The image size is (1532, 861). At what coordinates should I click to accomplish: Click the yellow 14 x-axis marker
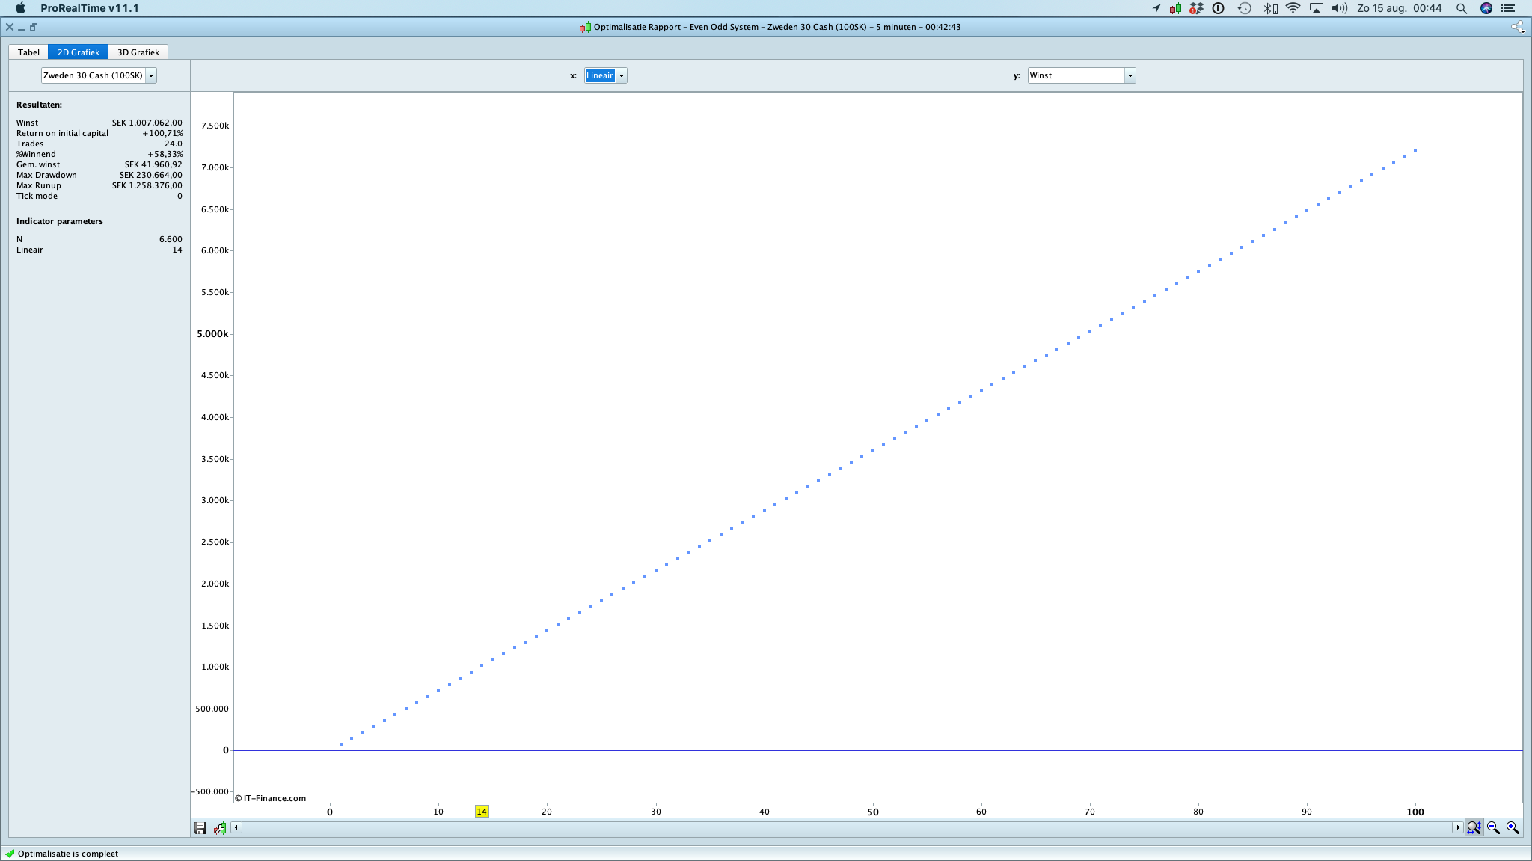pyautogui.click(x=482, y=812)
